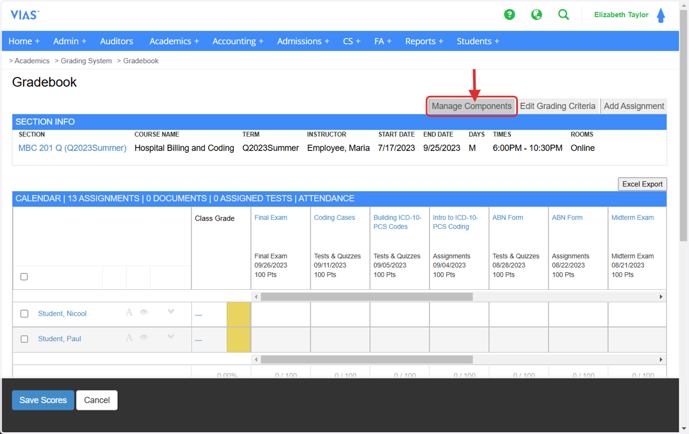689x434 pixels.
Task: Check the select-all students checkbox in header
Action: (x=24, y=277)
